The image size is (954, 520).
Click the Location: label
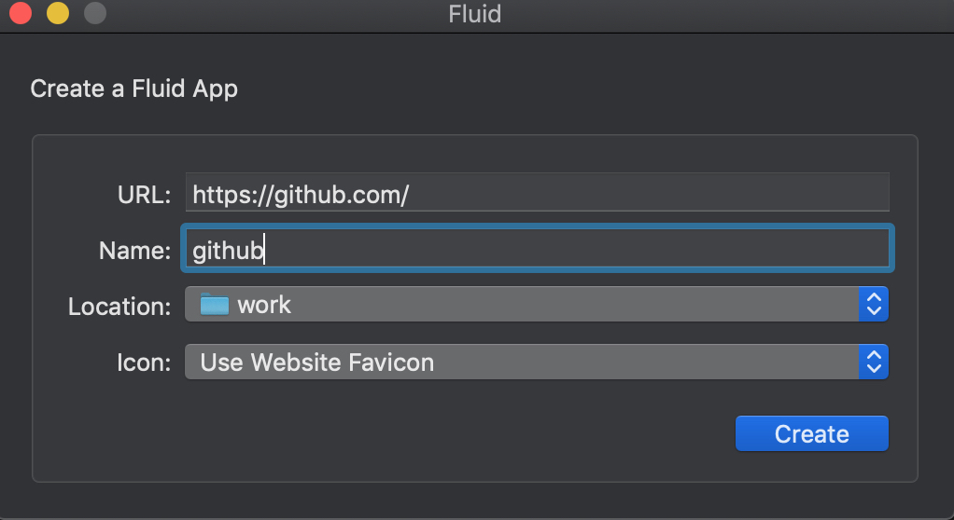click(x=119, y=307)
